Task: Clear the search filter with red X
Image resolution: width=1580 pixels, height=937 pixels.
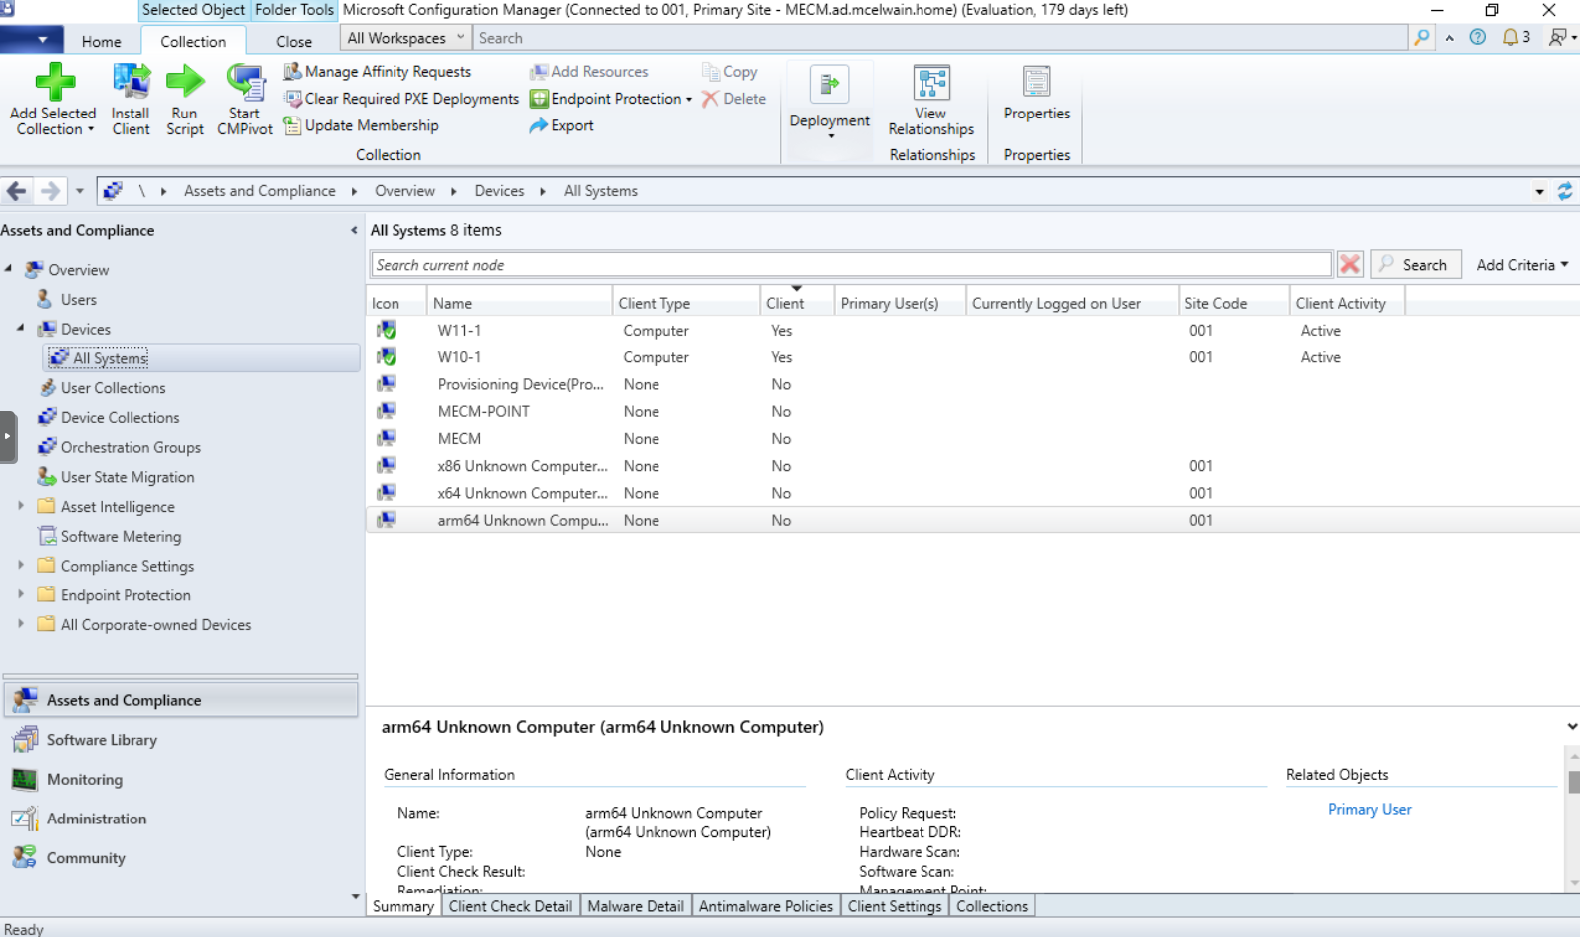Action: pyautogui.click(x=1350, y=265)
